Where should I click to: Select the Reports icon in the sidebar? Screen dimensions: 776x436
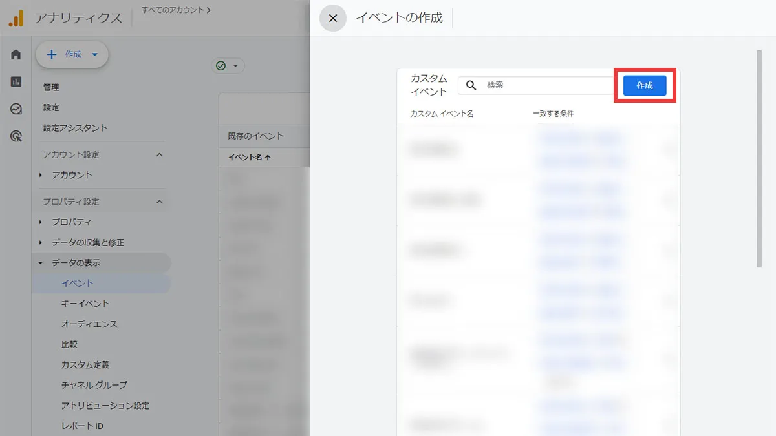pyautogui.click(x=16, y=81)
